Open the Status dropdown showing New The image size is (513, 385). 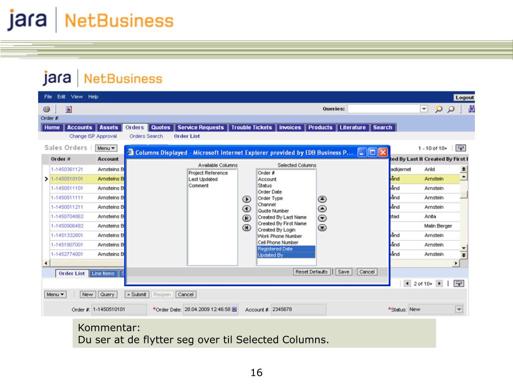tap(459, 309)
